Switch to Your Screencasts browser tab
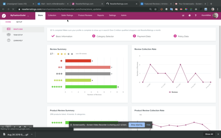This screenshot has height=138, width=221. click(190, 4)
